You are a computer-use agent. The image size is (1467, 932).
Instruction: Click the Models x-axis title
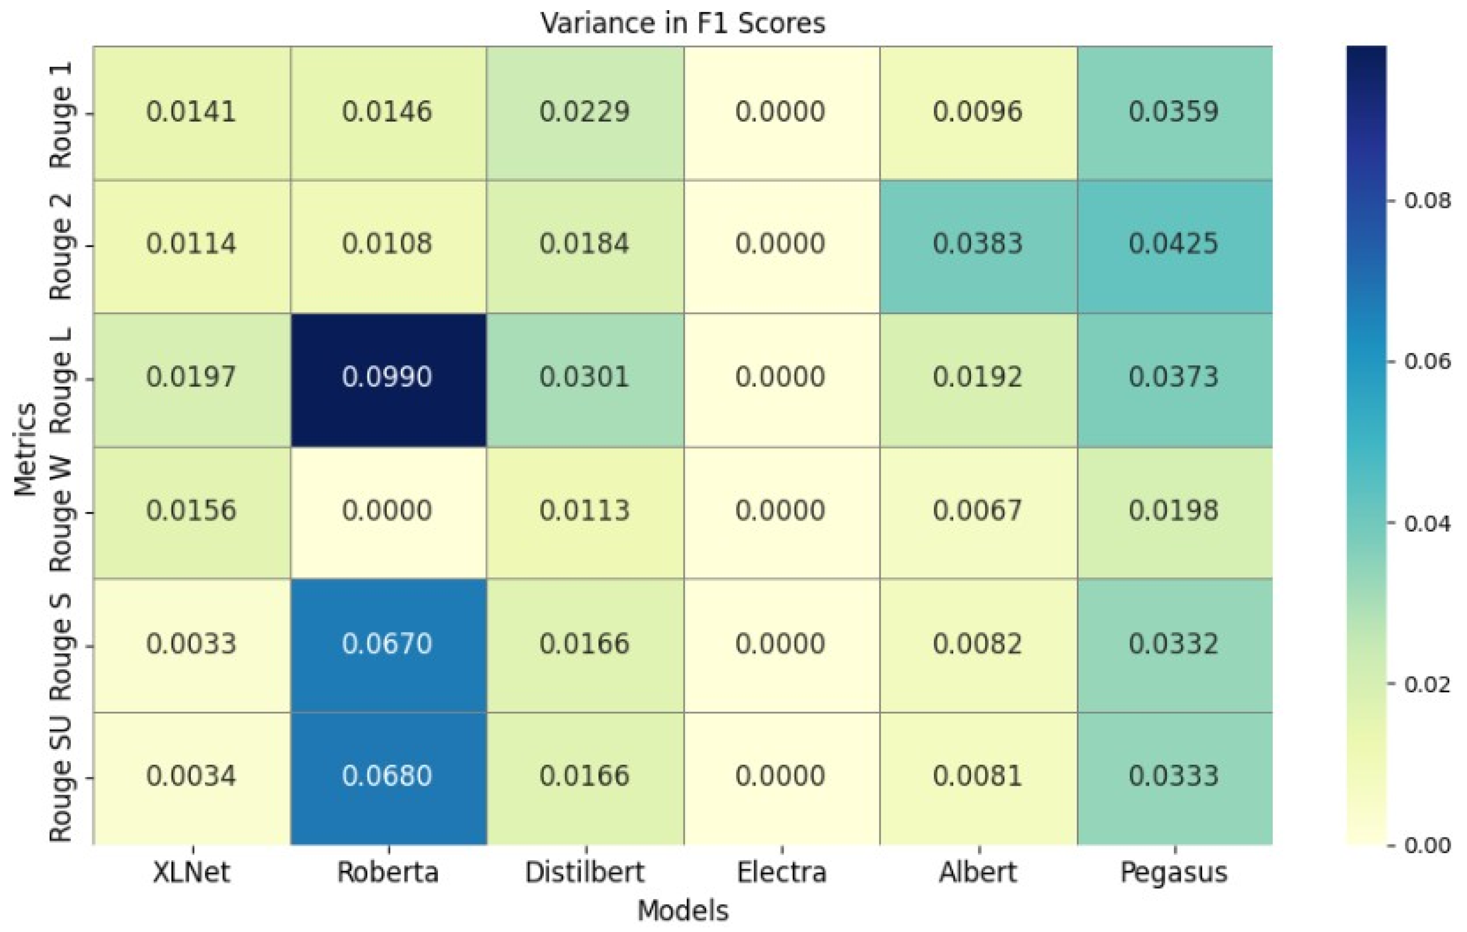click(682, 912)
